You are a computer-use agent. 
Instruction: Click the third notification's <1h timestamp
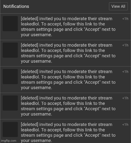click(x=125, y=72)
